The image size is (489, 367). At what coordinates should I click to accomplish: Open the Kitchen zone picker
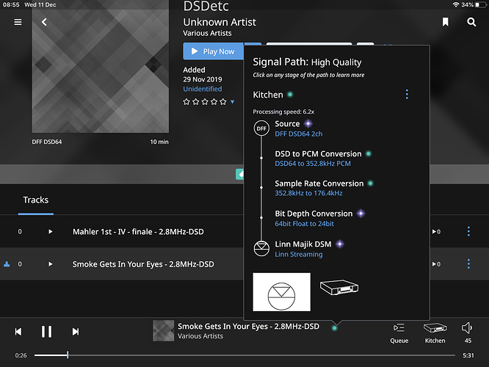[x=435, y=333]
